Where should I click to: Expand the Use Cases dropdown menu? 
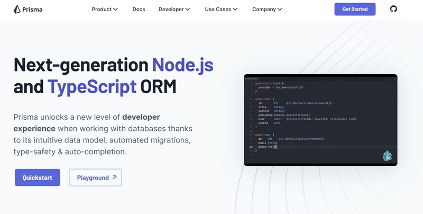pos(221,9)
